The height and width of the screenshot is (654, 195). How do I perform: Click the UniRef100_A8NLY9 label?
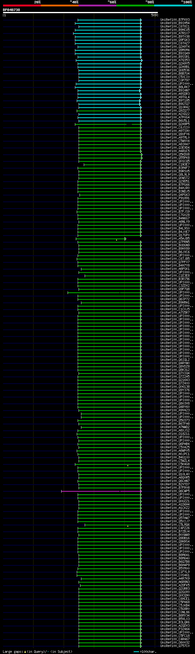coord(175,222)
